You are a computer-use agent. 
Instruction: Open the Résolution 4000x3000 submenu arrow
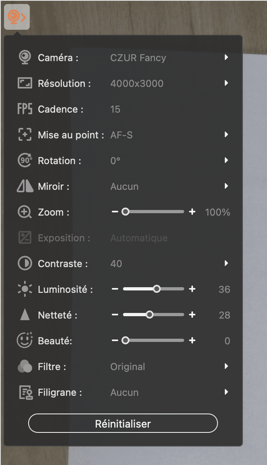click(226, 83)
